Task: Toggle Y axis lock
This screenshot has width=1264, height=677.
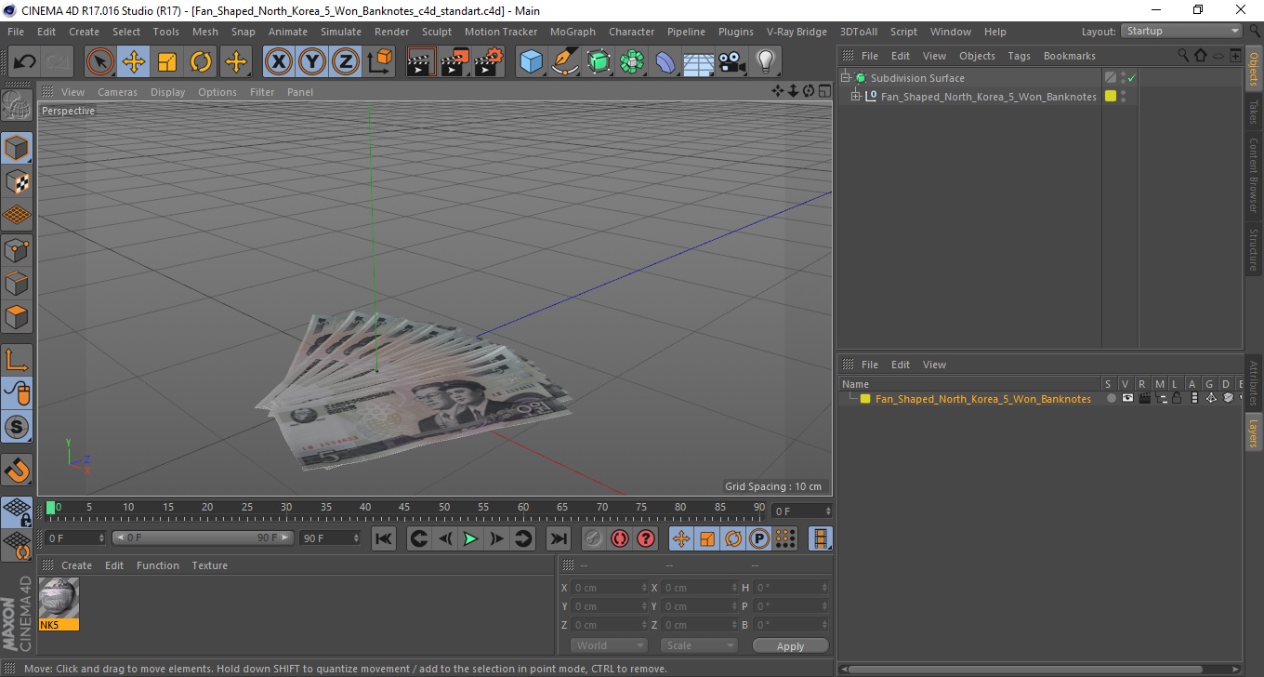Action: (311, 62)
